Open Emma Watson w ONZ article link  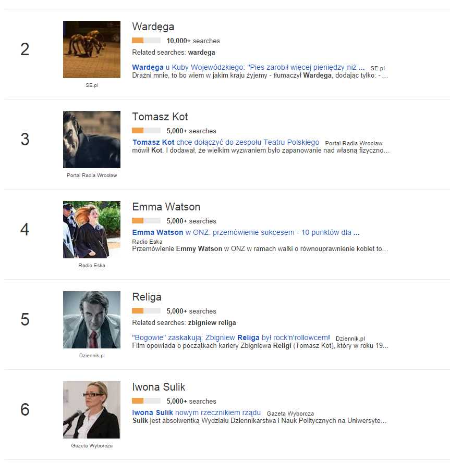[x=246, y=232]
